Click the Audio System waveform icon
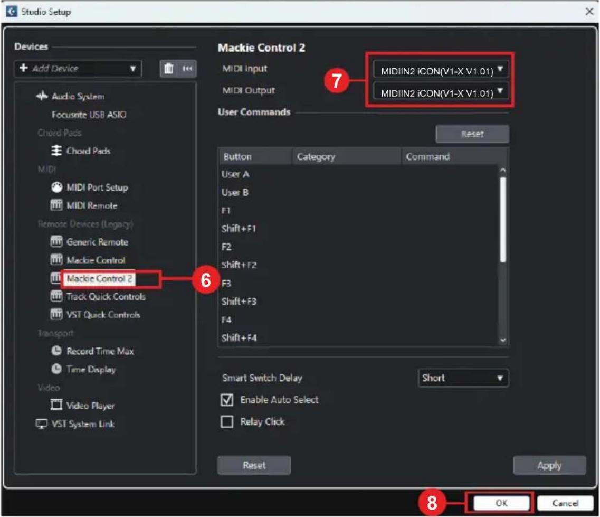 point(42,96)
